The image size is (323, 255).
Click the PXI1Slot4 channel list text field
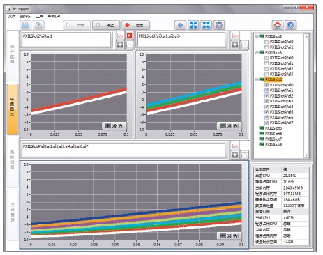(x=123, y=150)
